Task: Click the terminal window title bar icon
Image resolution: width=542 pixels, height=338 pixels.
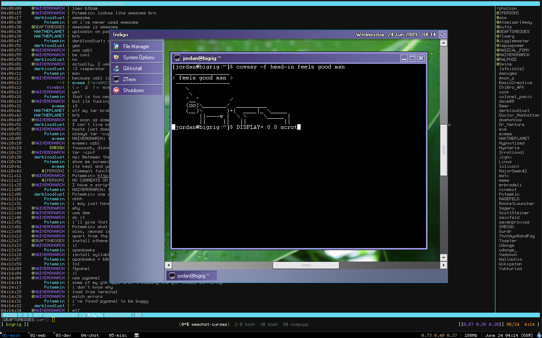Action: tap(177, 58)
